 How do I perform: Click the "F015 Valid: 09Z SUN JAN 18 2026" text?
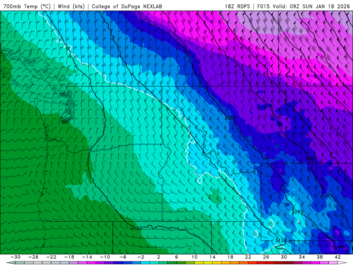[304, 6]
